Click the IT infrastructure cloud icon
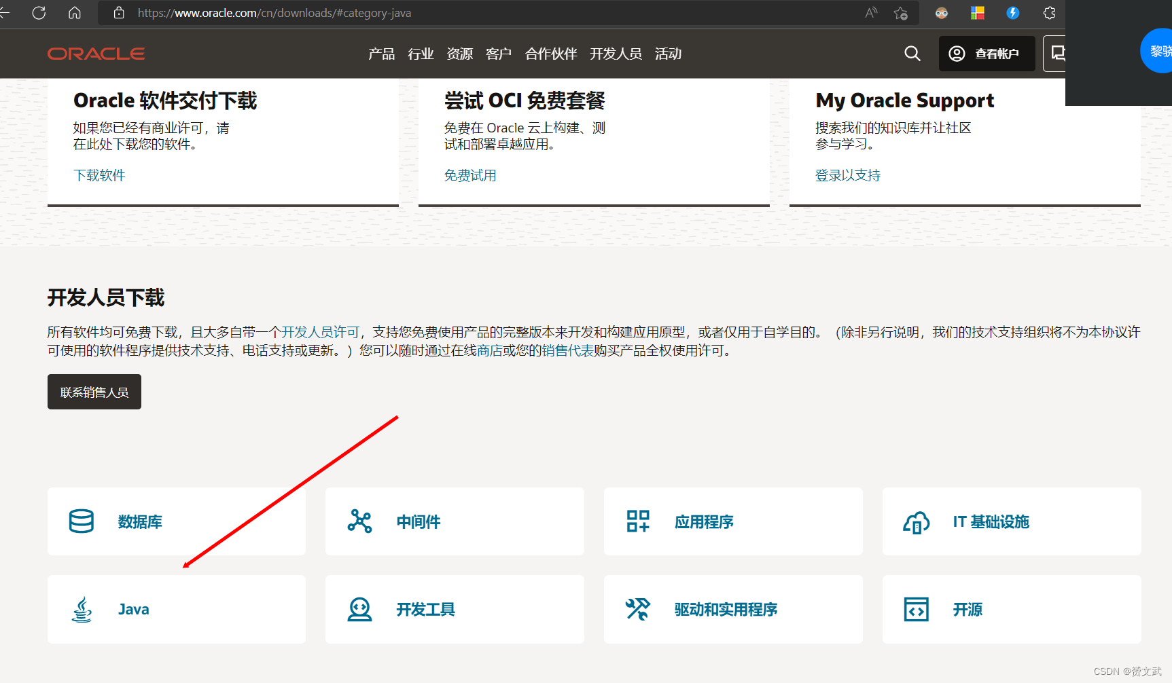The width and height of the screenshot is (1172, 683). point(916,521)
